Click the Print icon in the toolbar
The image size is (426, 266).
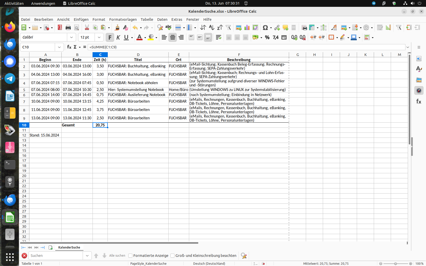(x=68, y=28)
